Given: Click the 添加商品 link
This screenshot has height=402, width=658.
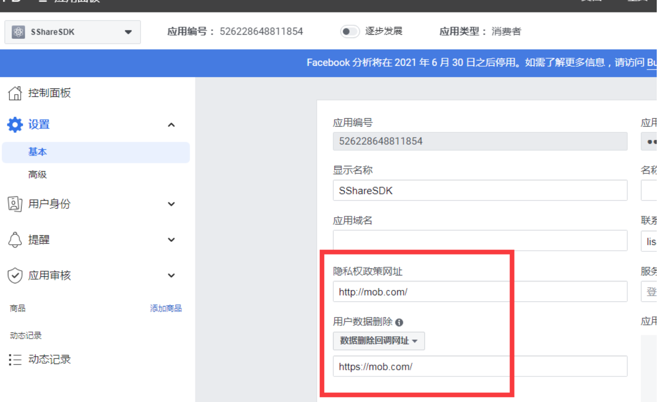Looking at the screenshot, I should point(166,309).
